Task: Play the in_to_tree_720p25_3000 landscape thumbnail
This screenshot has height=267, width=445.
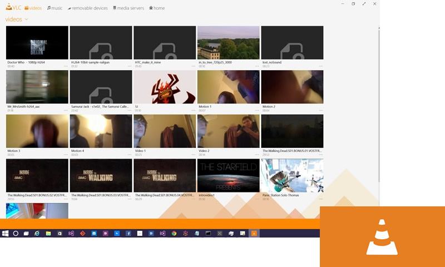Action: [229, 43]
